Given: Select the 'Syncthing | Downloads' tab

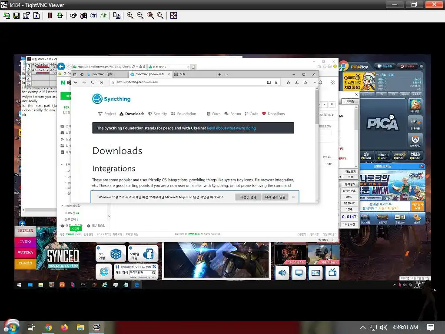Looking at the screenshot, I should click(x=150, y=74).
